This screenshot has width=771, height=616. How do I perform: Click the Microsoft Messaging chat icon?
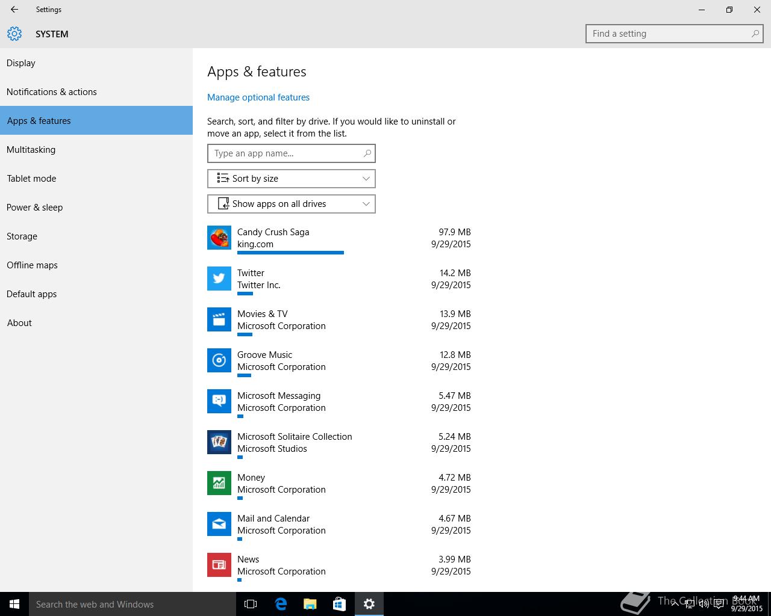pos(219,402)
